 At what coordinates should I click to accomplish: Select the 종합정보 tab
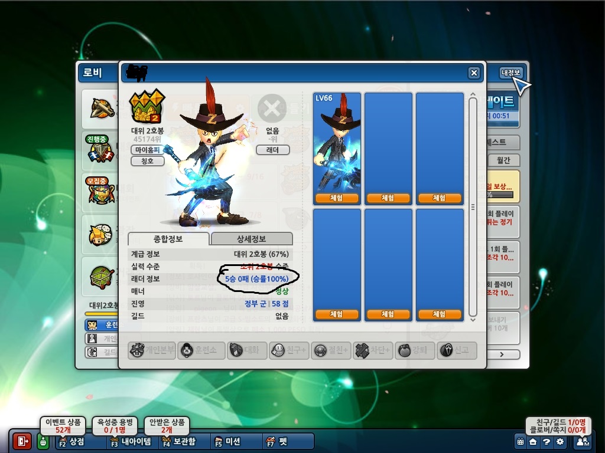168,239
